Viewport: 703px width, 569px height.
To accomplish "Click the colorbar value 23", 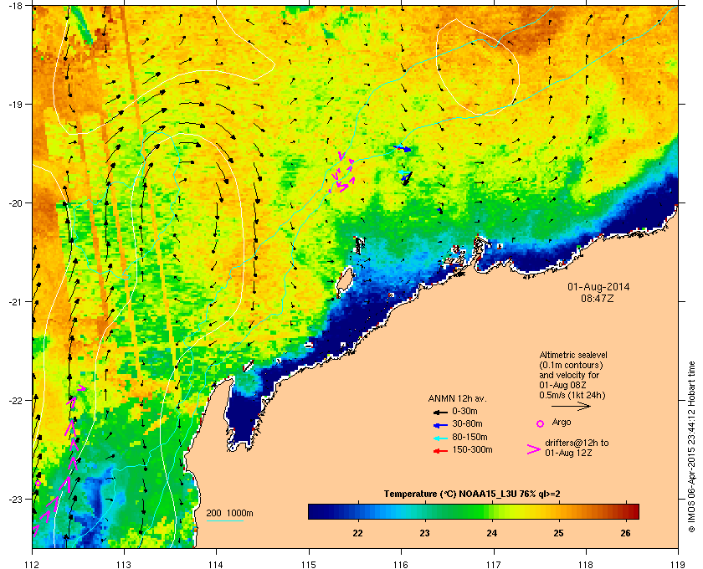I will 424,533.
